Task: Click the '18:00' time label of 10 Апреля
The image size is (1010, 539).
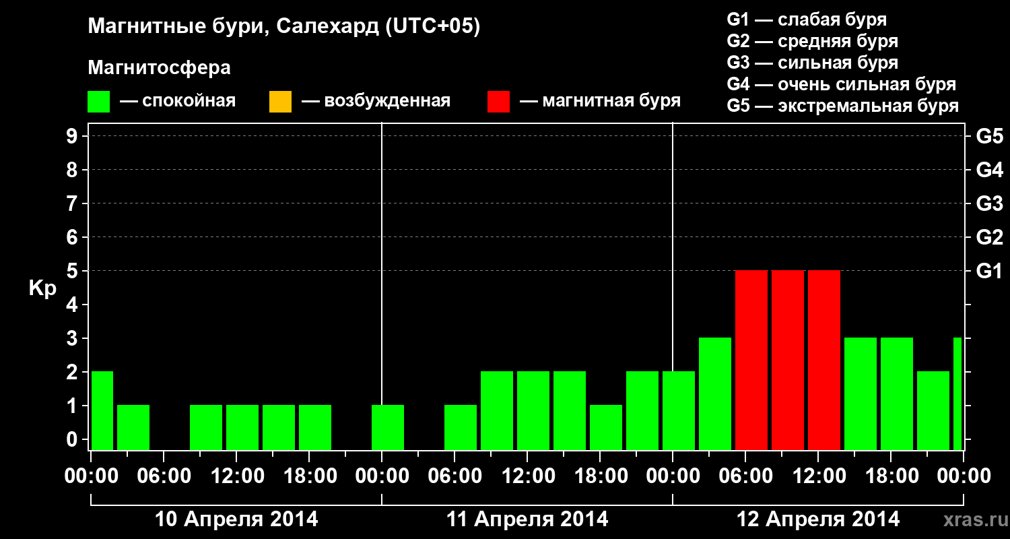Action: 309,476
